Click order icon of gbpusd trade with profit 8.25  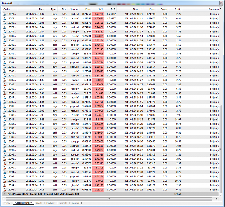(x=4, y=63)
